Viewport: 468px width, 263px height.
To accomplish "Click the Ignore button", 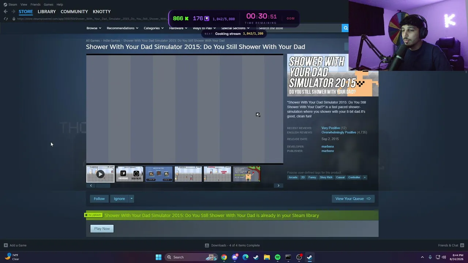I will (x=119, y=199).
